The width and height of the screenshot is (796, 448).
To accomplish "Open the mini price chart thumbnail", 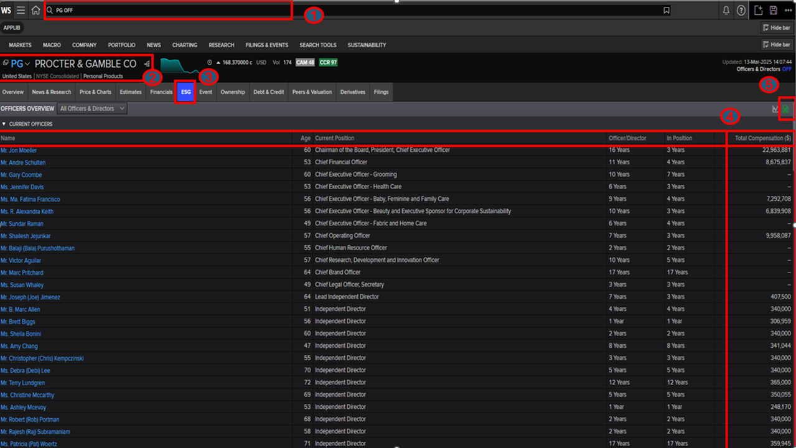I will coord(180,67).
